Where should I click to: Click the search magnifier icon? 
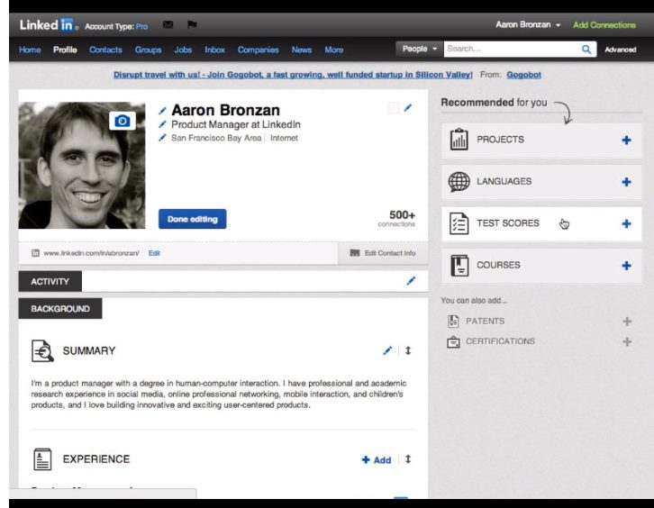tap(586, 50)
